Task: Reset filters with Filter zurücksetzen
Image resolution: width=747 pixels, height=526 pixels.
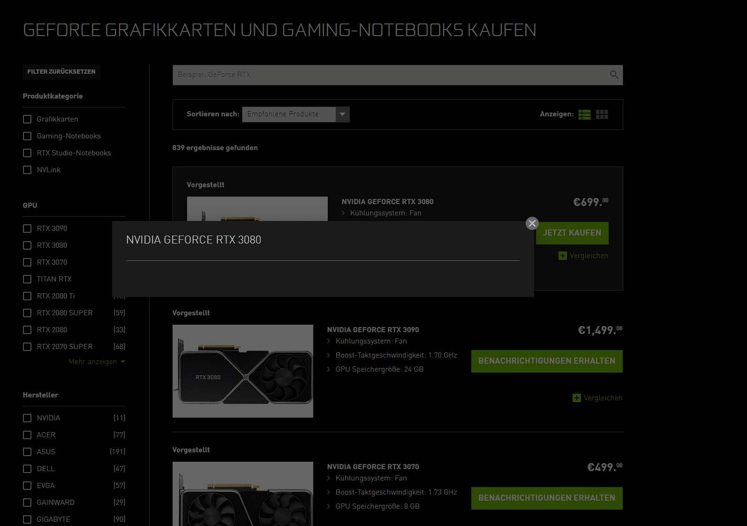Action: [61, 72]
